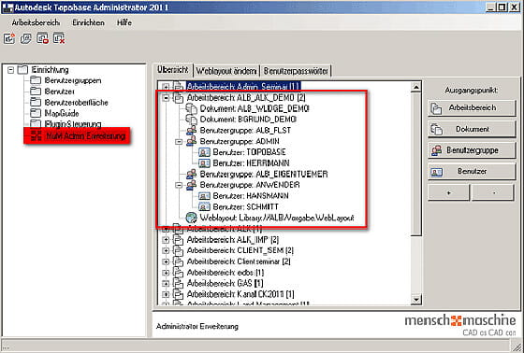This screenshot has height=353, width=524.
Task: Select the MuM Admin Erweiterung tree icon
Action: point(36,135)
